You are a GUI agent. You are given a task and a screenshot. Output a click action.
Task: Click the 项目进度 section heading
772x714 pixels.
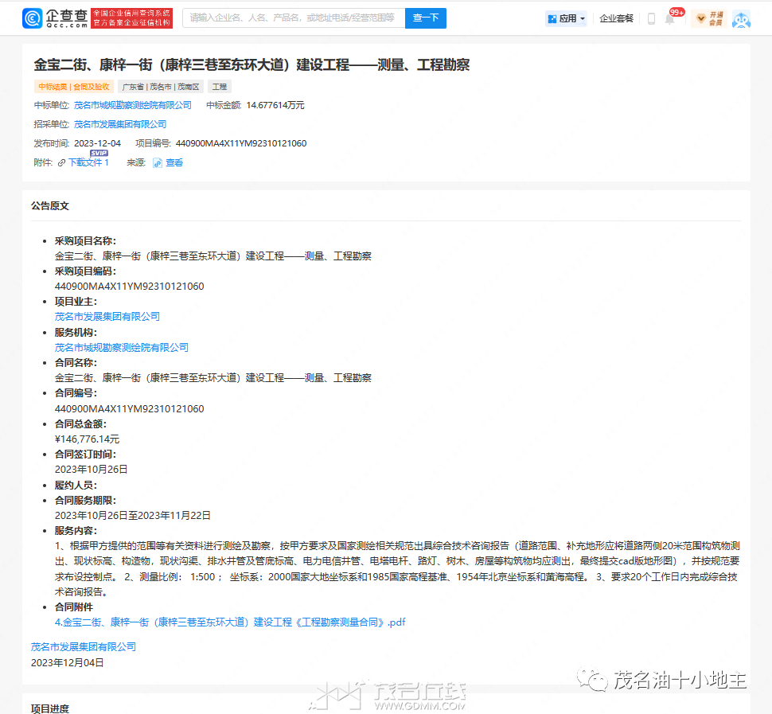50,708
